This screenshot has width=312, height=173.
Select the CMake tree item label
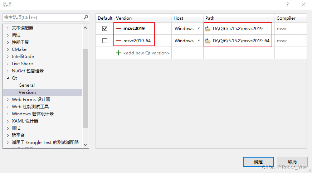click(x=19, y=49)
